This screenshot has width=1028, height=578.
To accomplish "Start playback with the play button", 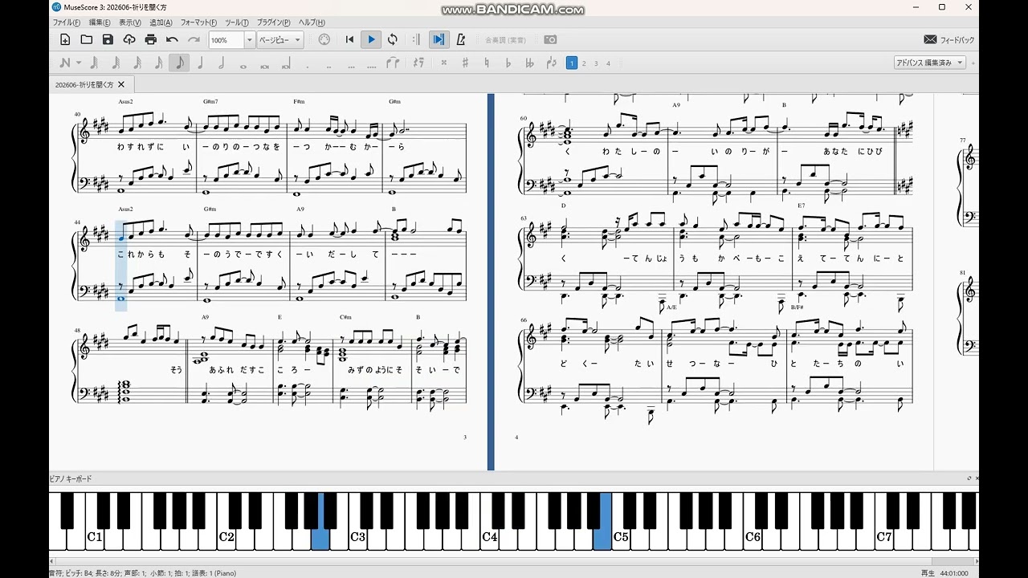I will coord(371,39).
